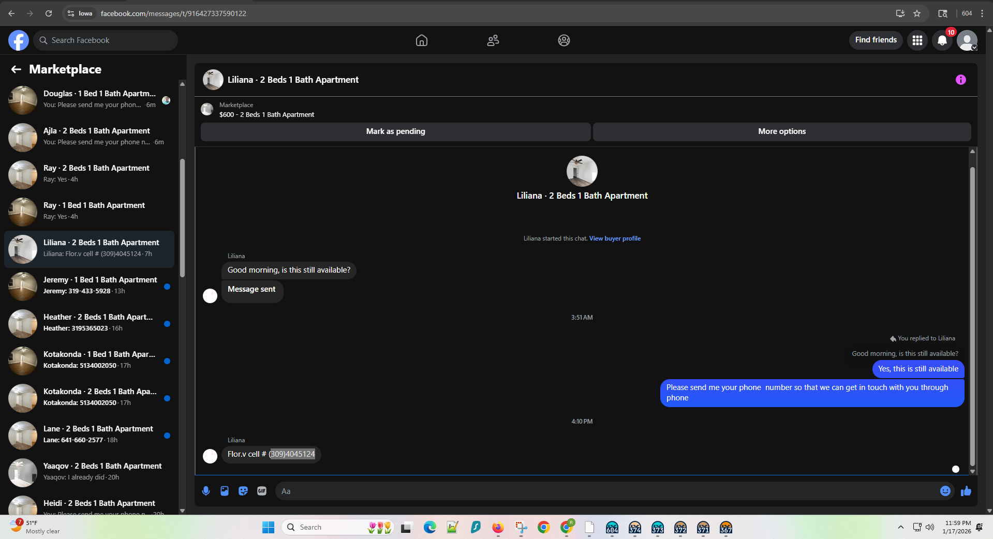Open Lane 2 Beds 1 Bath conversation
This screenshot has height=539, width=993.
89,436
